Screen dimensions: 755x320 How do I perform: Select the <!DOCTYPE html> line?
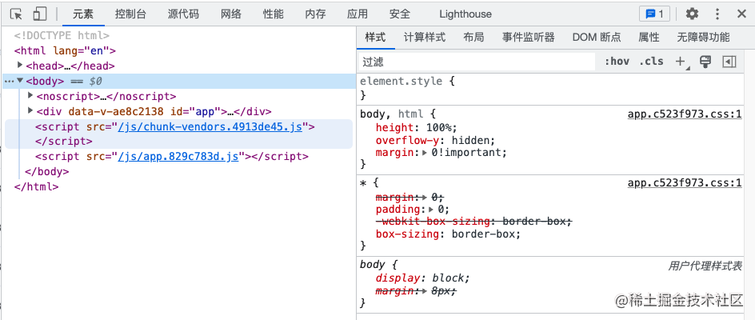point(62,36)
